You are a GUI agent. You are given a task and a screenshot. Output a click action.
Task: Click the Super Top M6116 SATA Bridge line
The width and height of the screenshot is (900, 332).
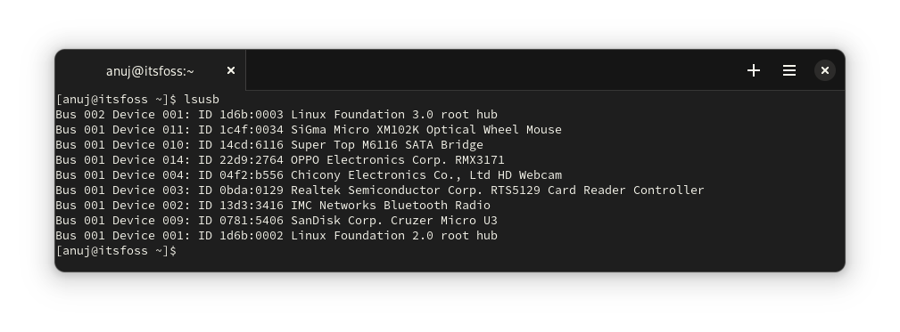coord(269,144)
